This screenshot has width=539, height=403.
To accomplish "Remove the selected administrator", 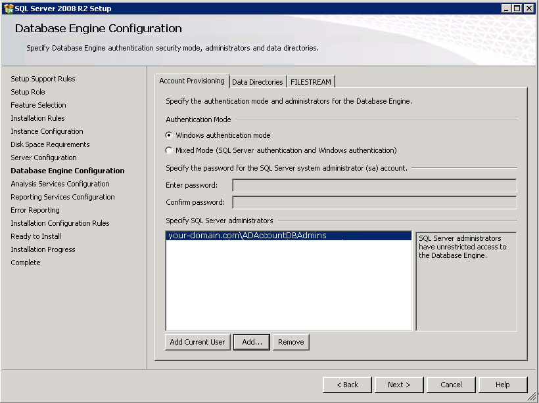I will point(291,342).
